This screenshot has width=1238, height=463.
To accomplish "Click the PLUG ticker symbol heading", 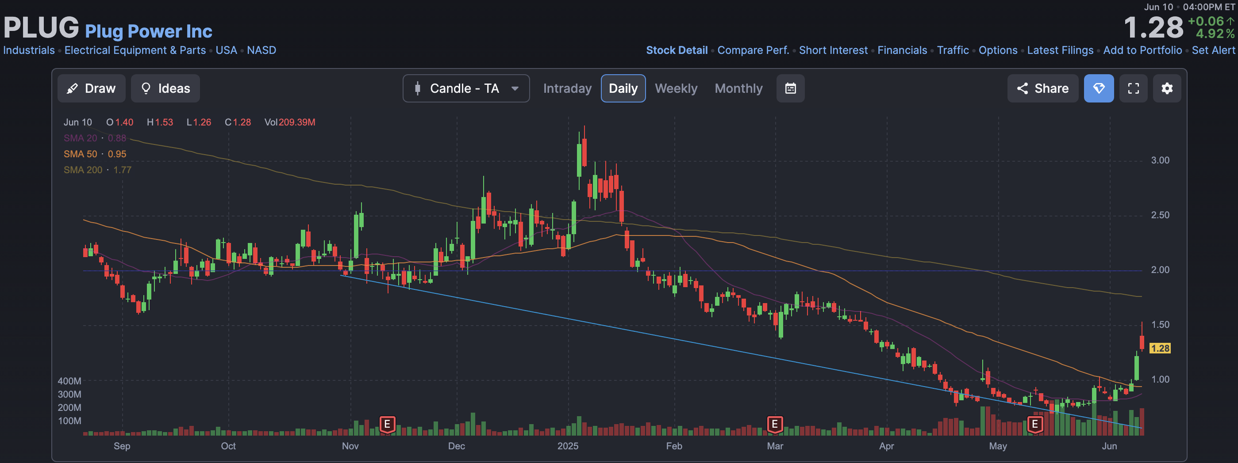I will pyautogui.click(x=41, y=28).
